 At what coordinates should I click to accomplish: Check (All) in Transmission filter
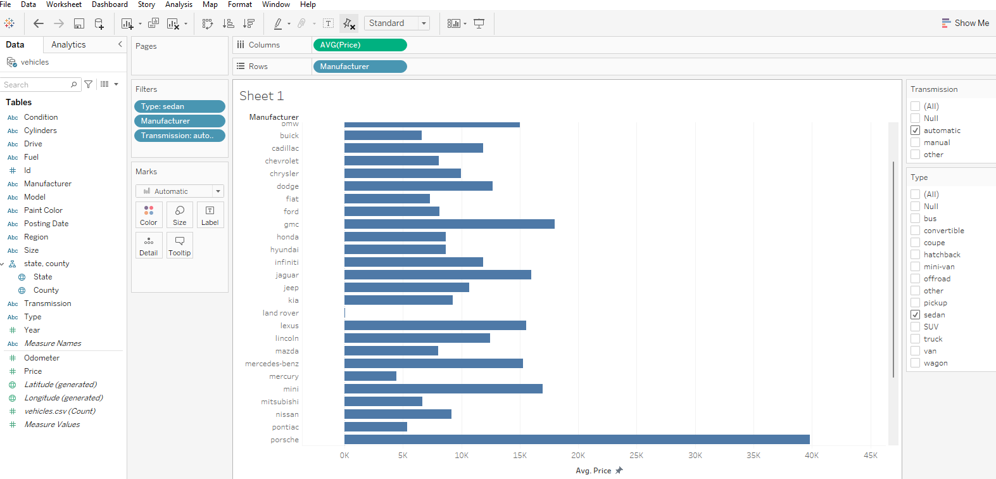[916, 106]
